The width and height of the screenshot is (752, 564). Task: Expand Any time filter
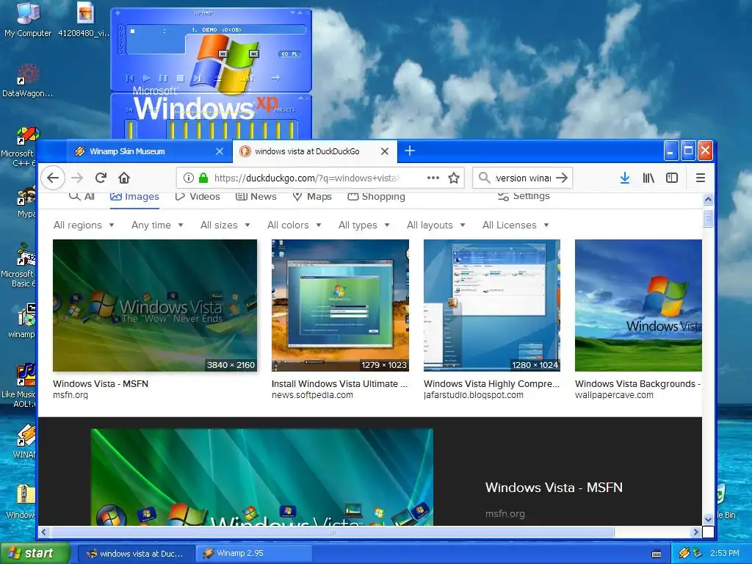coord(157,225)
